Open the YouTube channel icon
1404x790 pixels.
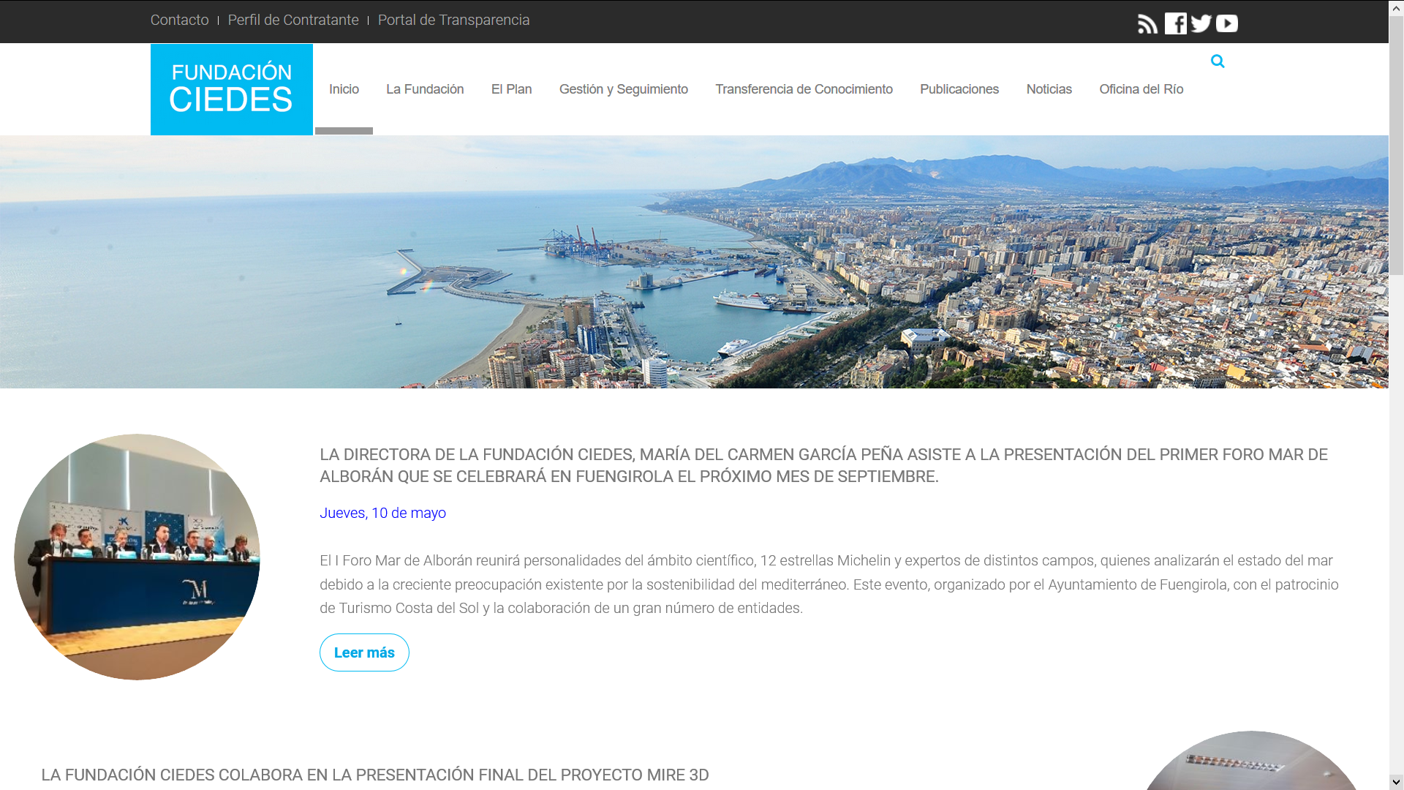[x=1227, y=23]
